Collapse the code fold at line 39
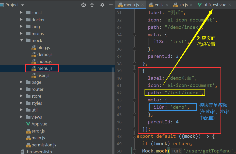 [134, 71]
